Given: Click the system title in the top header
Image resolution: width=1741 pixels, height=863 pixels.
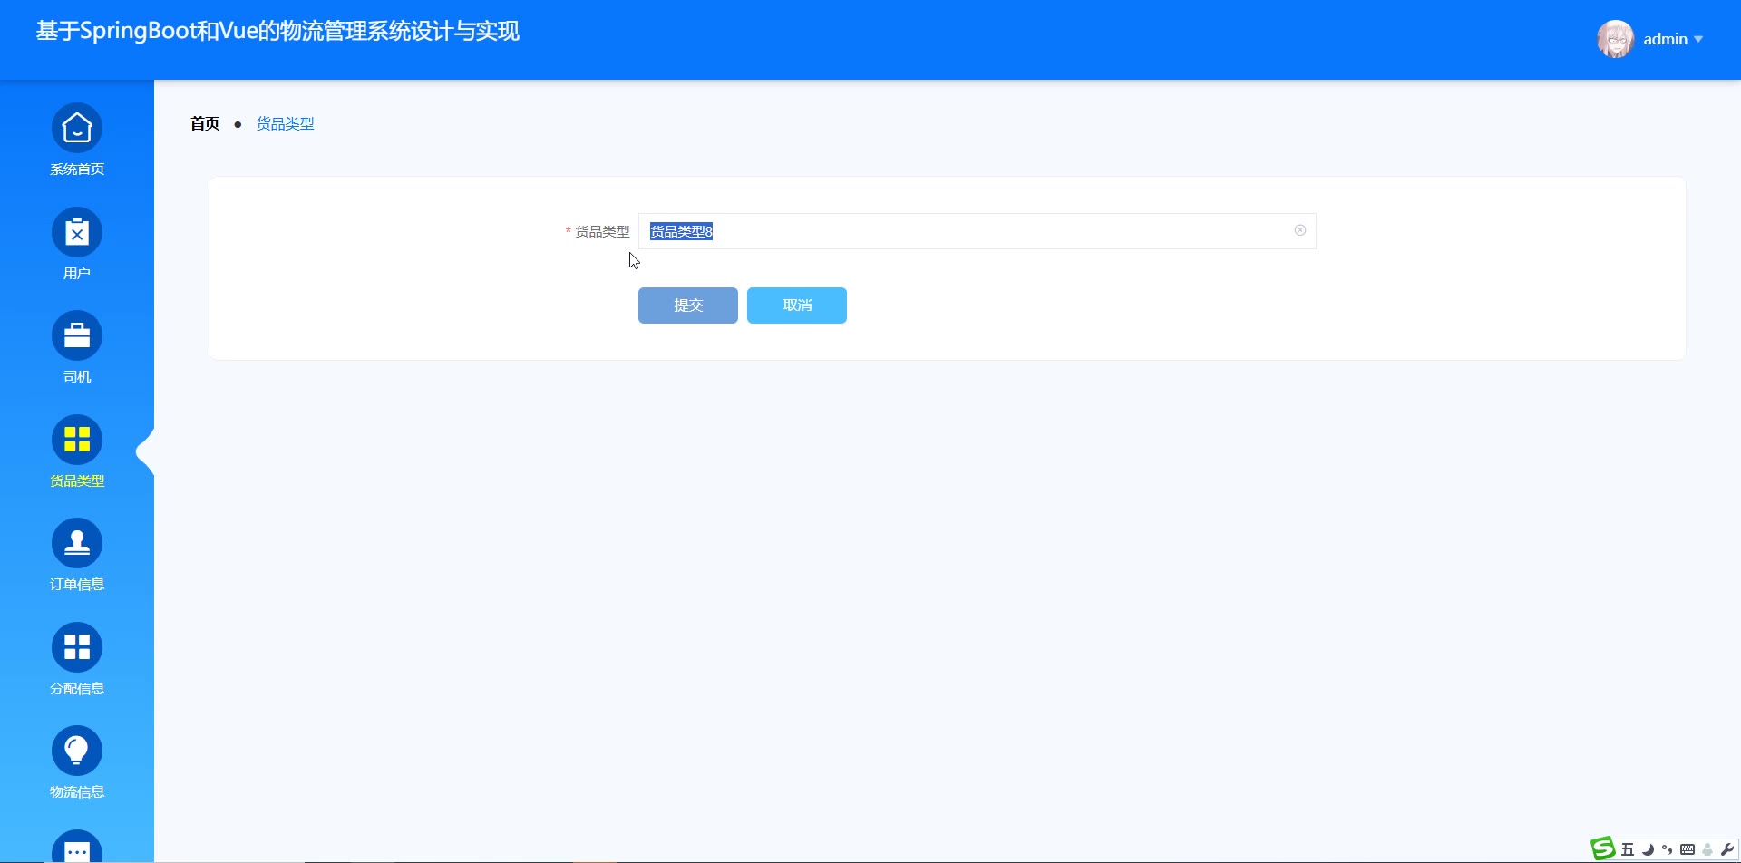Looking at the screenshot, I should (277, 31).
